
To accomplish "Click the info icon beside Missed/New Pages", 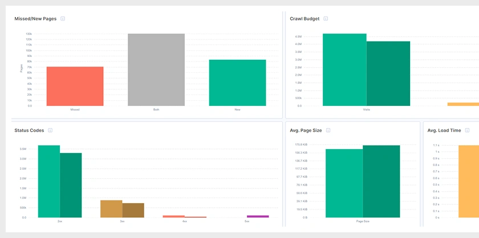I will click(x=63, y=19).
